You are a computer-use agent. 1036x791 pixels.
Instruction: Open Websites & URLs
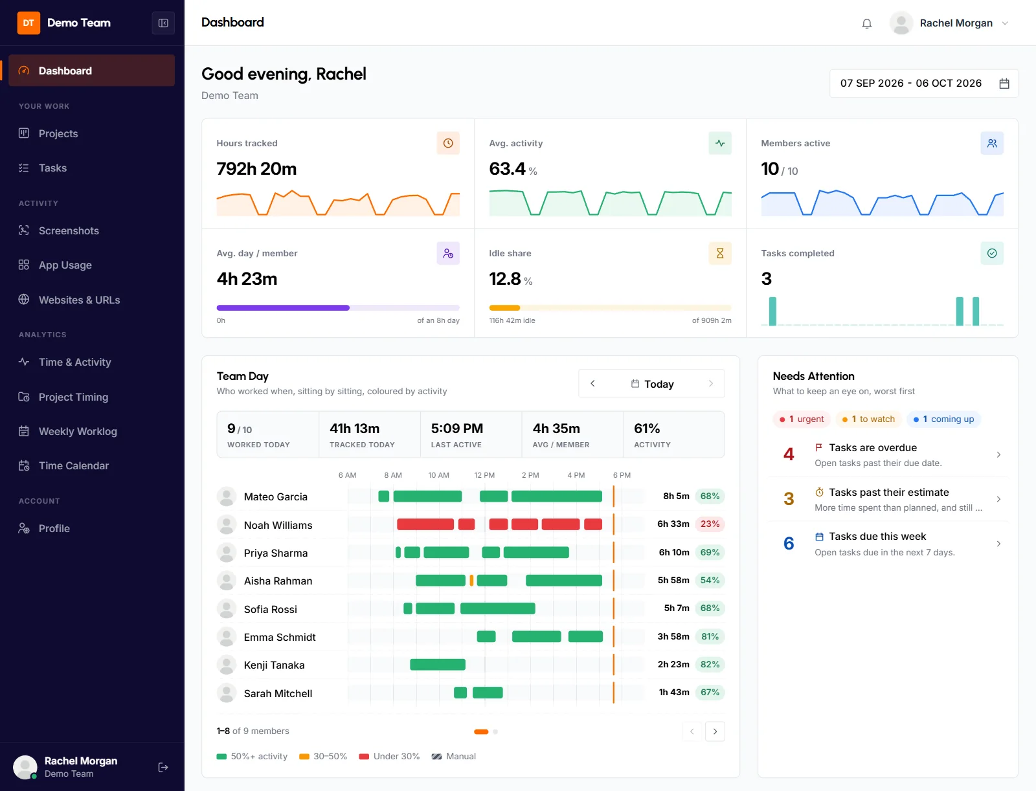tap(91, 300)
